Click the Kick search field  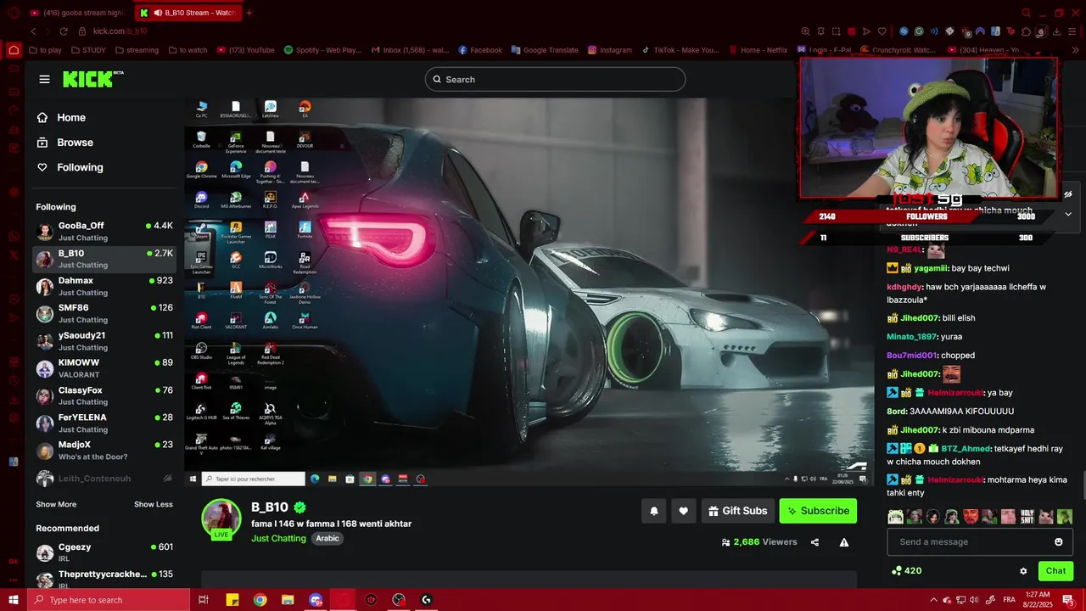pos(555,79)
